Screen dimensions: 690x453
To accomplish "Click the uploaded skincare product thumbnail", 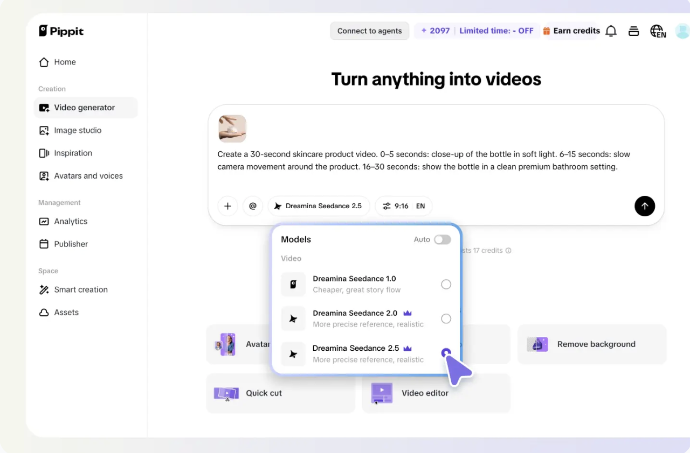I will click(232, 129).
